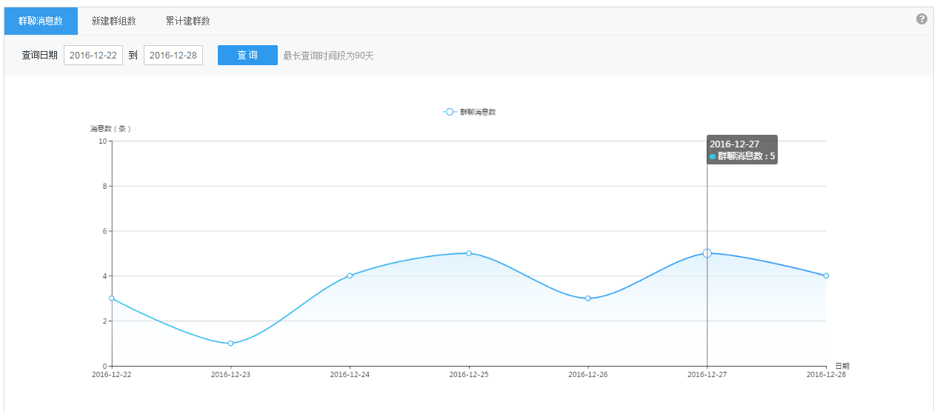Select the 累计建群数 tab
Viewport: 940px width, 411px height.
(187, 21)
